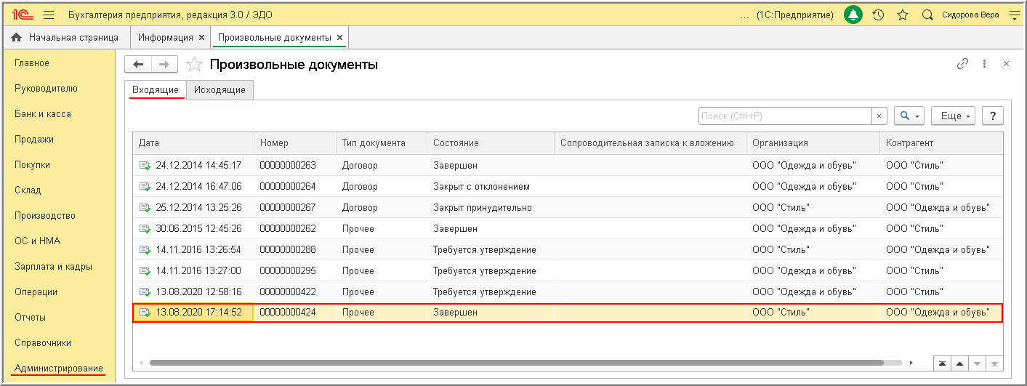Select row dated 30.06.2015 12:45:26

(x=568, y=229)
